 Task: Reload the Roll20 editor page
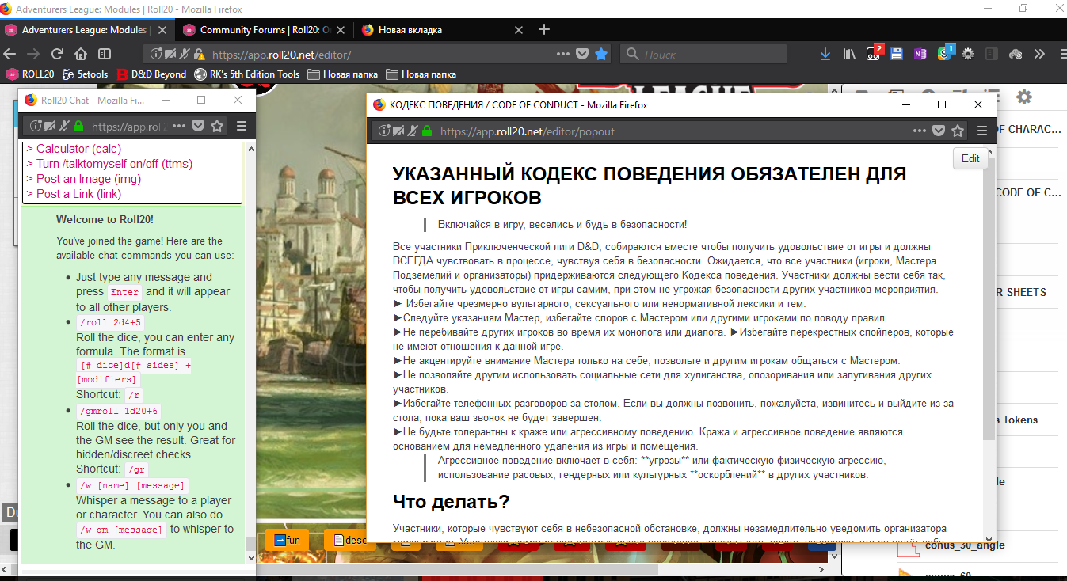point(57,54)
